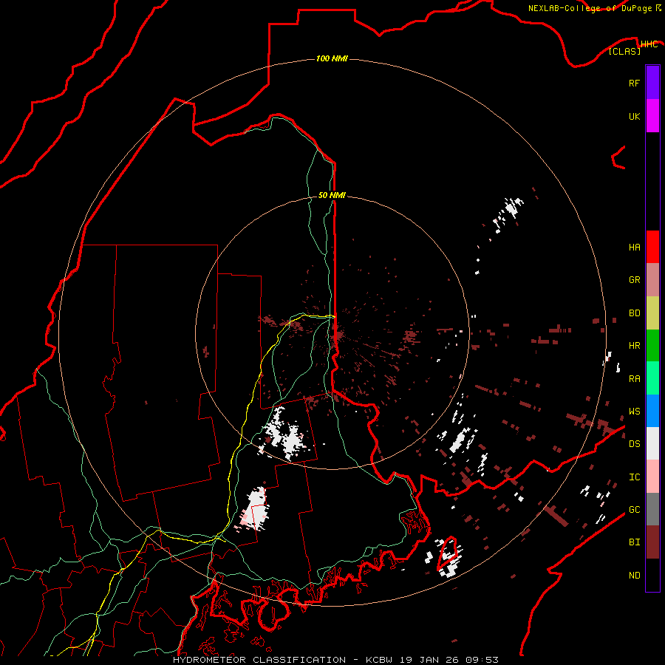Select the IC pink legend swatch
The width and height of the screenshot is (665, 665).
pos(652,477)
